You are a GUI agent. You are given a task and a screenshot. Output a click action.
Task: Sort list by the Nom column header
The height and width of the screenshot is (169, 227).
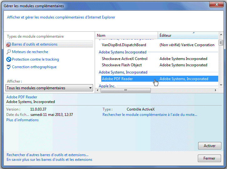click(x=126, y=35)
